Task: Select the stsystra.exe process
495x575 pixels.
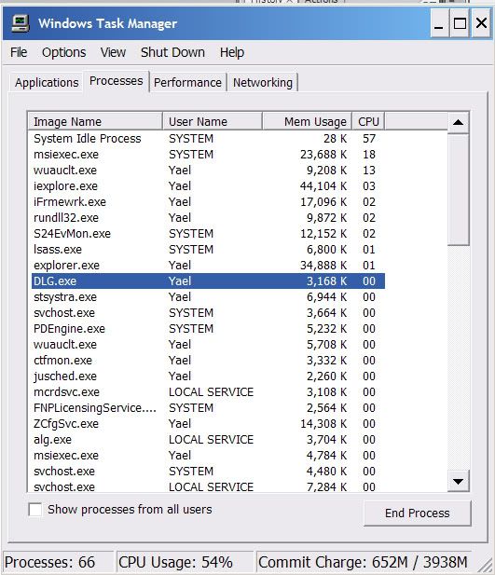Action: pos(208,297)
